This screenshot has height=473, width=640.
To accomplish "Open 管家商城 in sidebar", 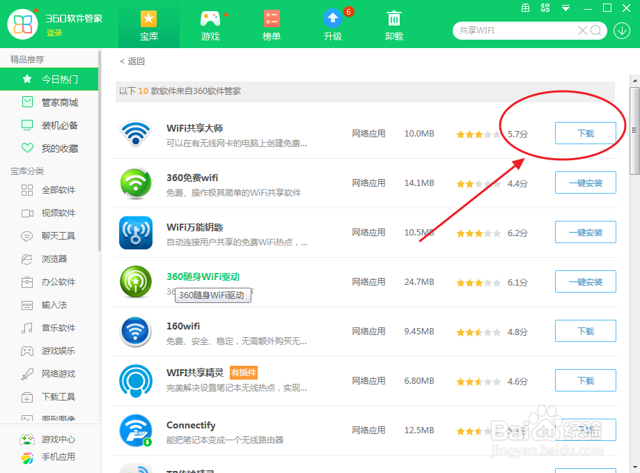I will (49, 102).
